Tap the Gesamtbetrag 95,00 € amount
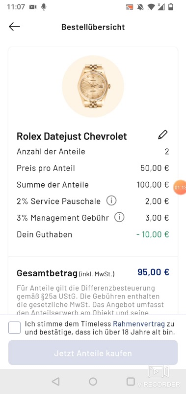This screenshot has height=394, width=186. coord(154,272)
